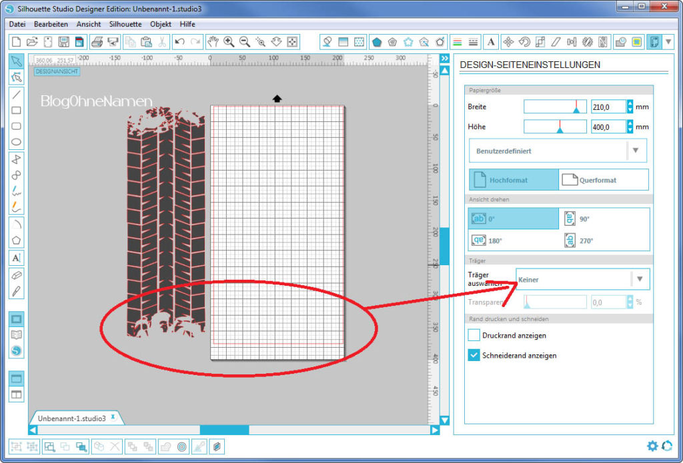Open the Träger auswählen dropdown

tap(582, 279)
